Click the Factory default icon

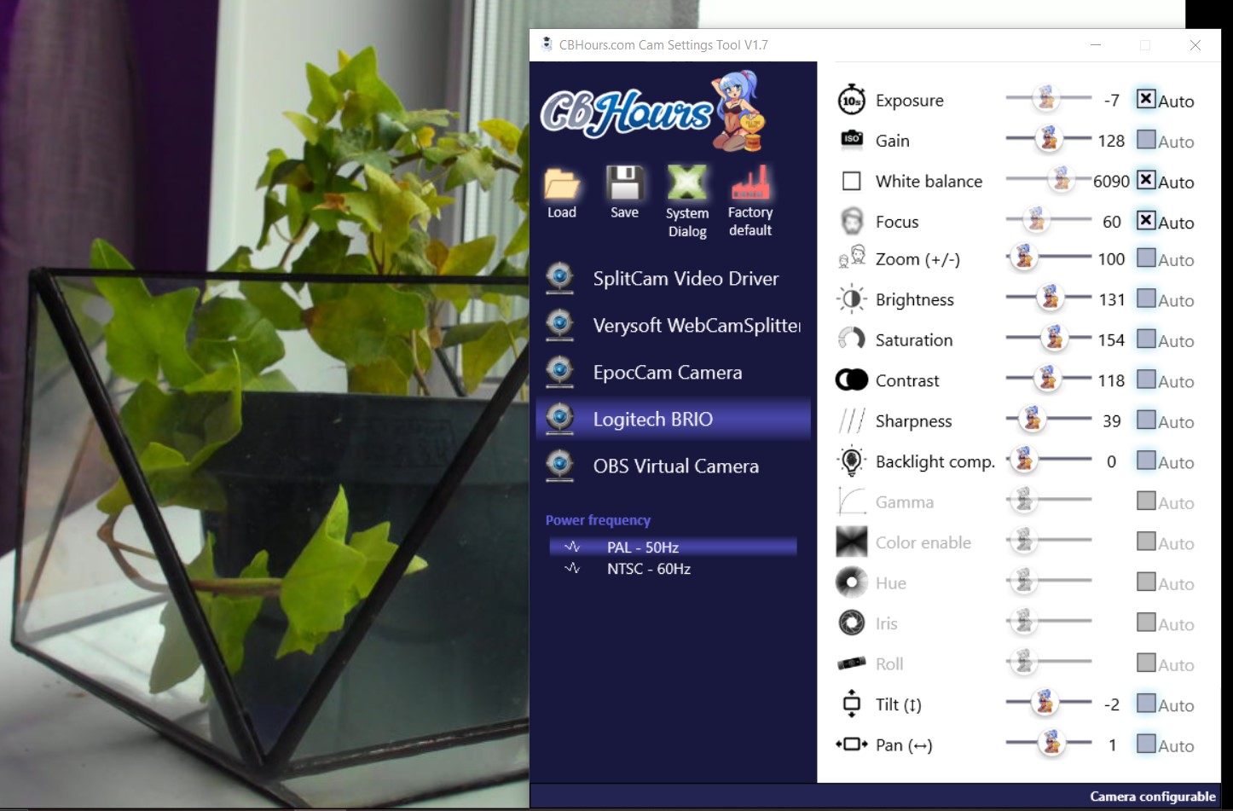(750, 182)
